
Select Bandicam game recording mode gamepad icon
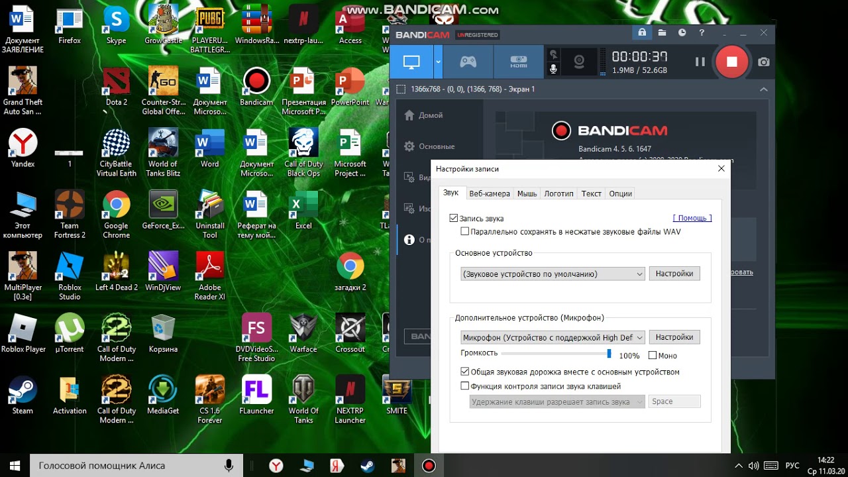pos(468,62)
